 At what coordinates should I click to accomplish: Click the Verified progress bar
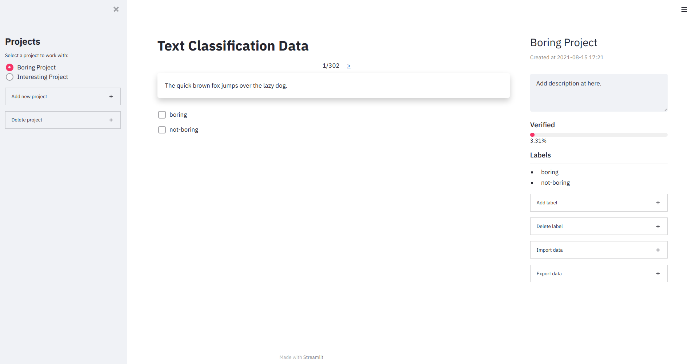pyautogui.click(x=599, y=135)
